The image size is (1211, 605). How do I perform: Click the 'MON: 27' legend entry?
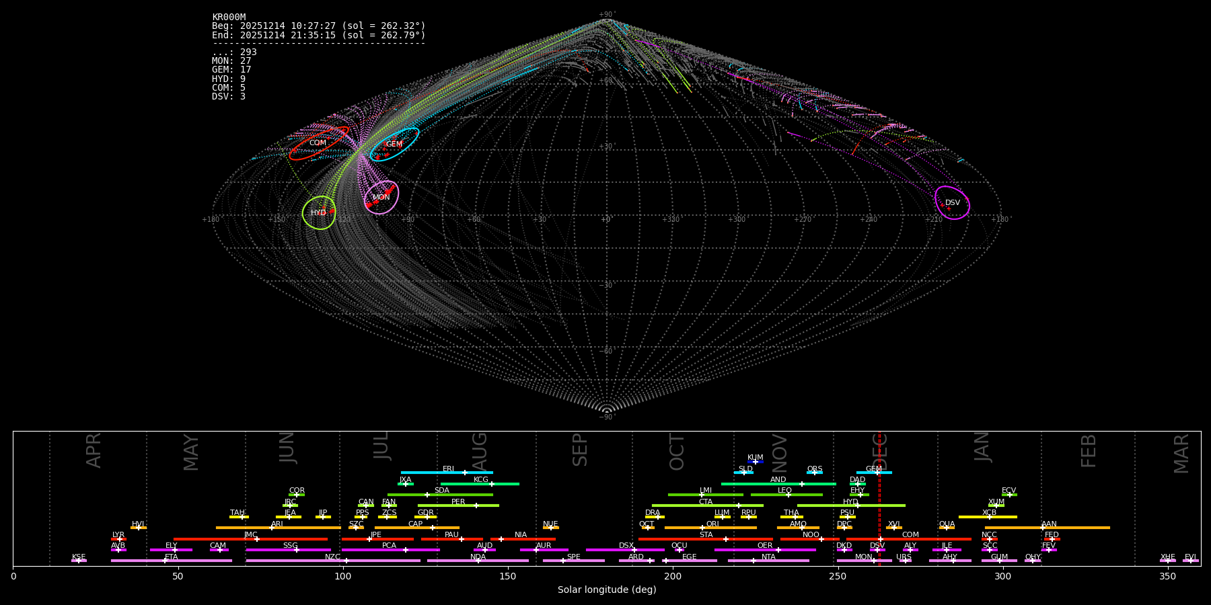[231, 61]
